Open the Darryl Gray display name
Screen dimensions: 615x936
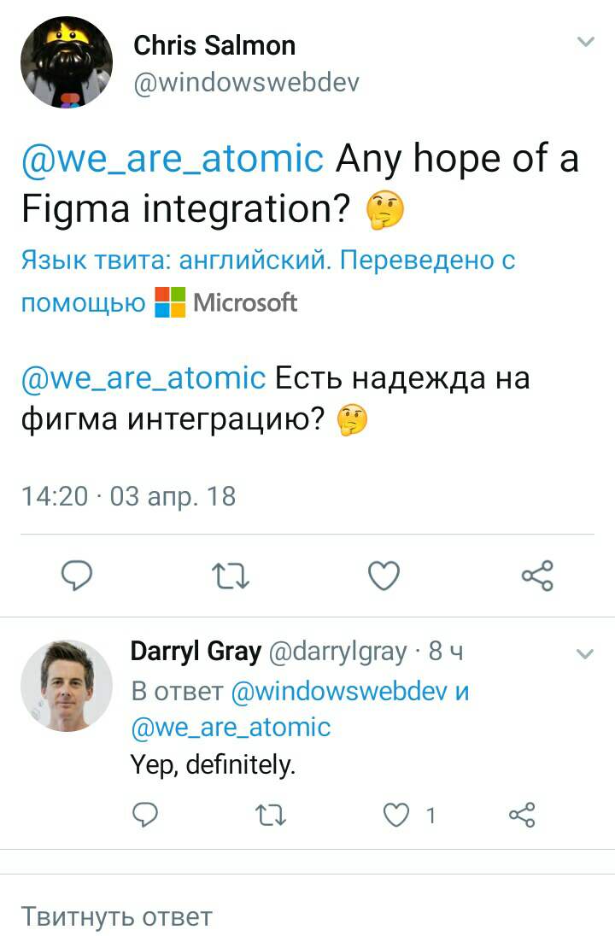(196, 652)
